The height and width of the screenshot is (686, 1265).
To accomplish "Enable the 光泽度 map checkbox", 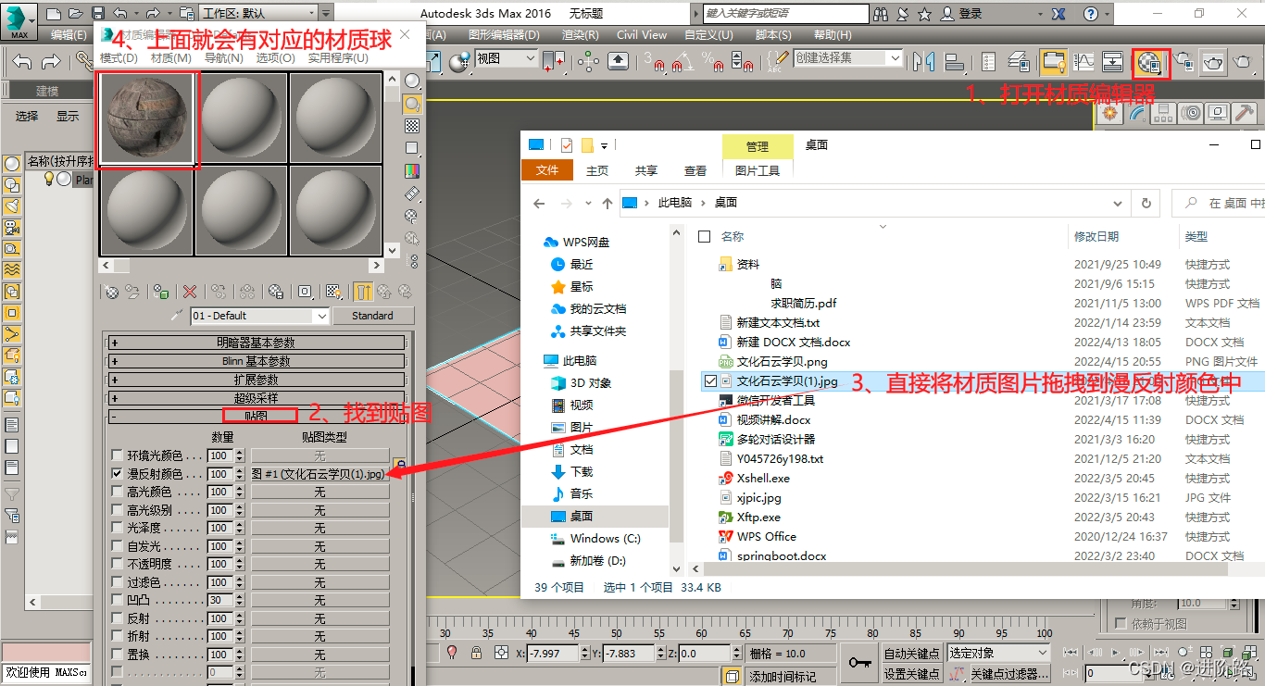I will tap(117, 528).
